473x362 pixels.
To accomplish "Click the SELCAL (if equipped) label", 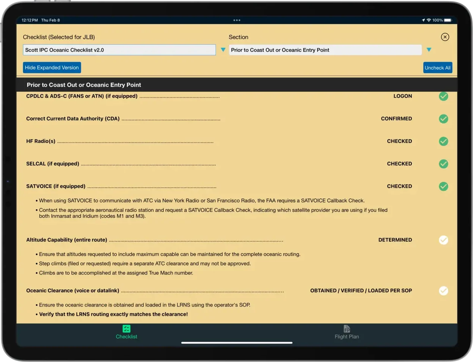I will click(x=53, y=163).
